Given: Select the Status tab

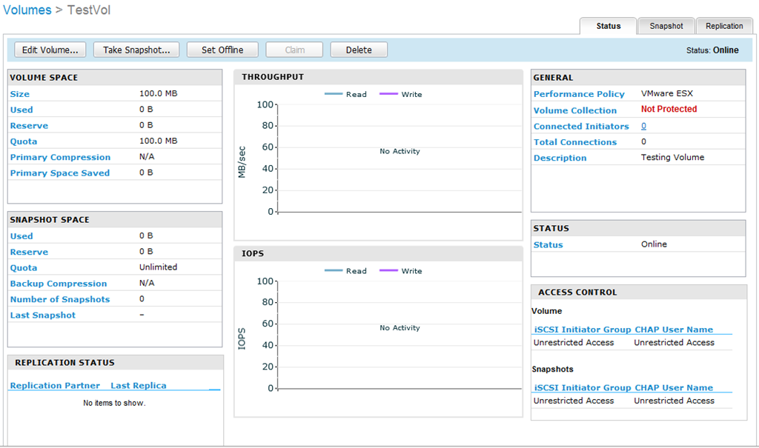Looking at the screenshot, I should (x=609, y=26).
